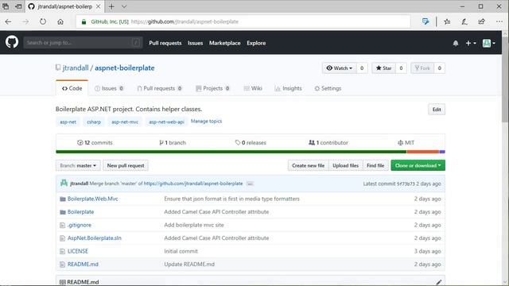Open the Watch dropdown
Screen dimensions: 509x286
click(x=340, y=68)
